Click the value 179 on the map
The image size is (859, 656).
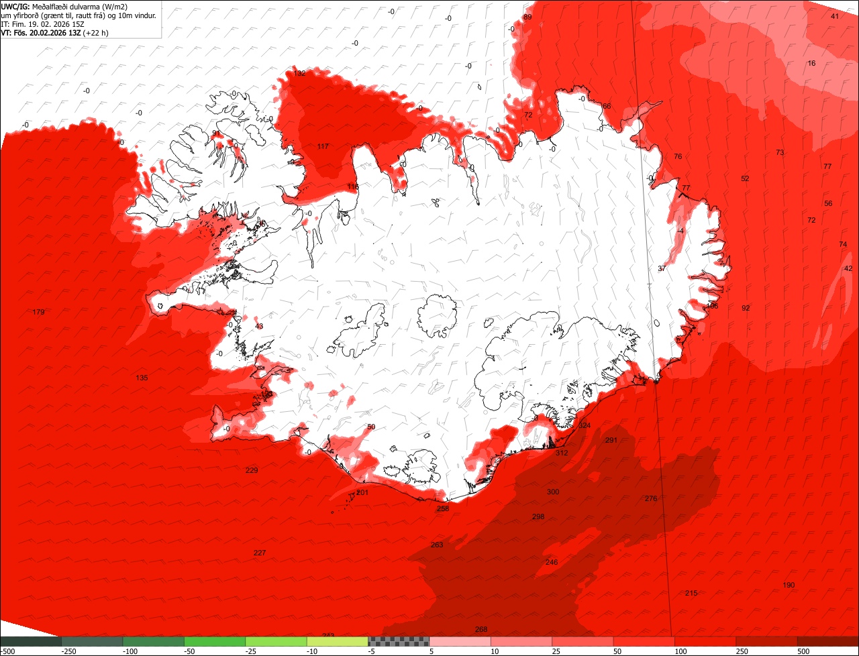click(x=38, y=312)
